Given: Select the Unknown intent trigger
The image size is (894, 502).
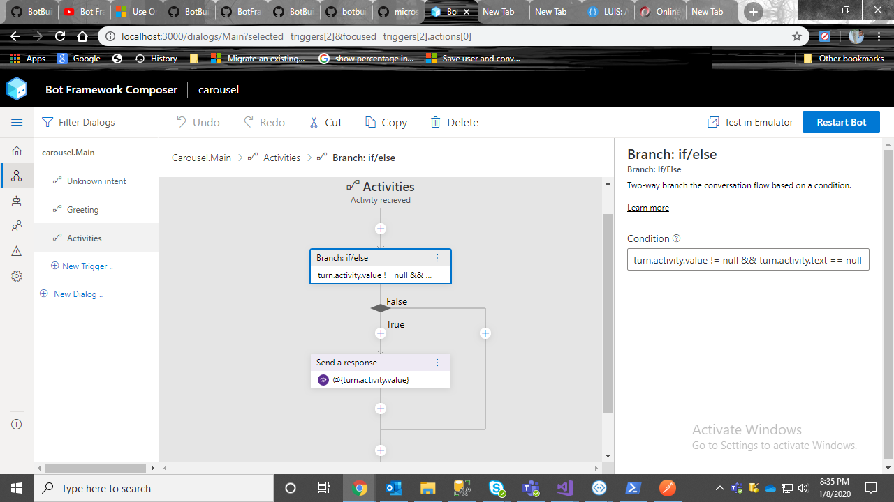Looking at the screenshot, I should click(x=96, y=181).
